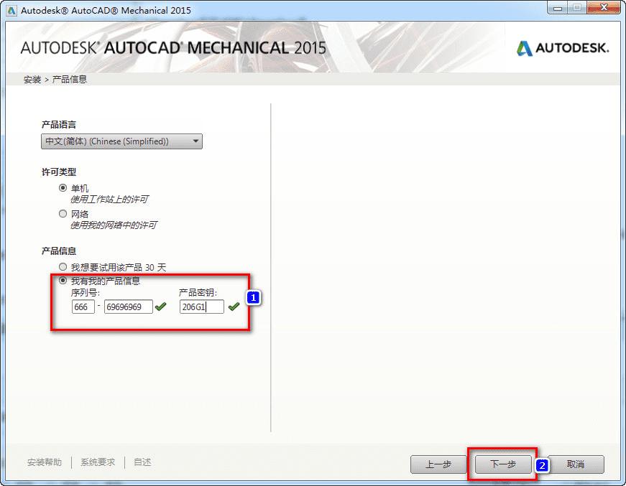Close the installer window

point(604,8)
